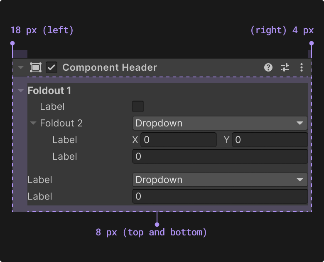The image size is (324, 262).
Task: Collapse the Foldout 2 arrow
Action: pyautogui.click(x=33, y=123)
